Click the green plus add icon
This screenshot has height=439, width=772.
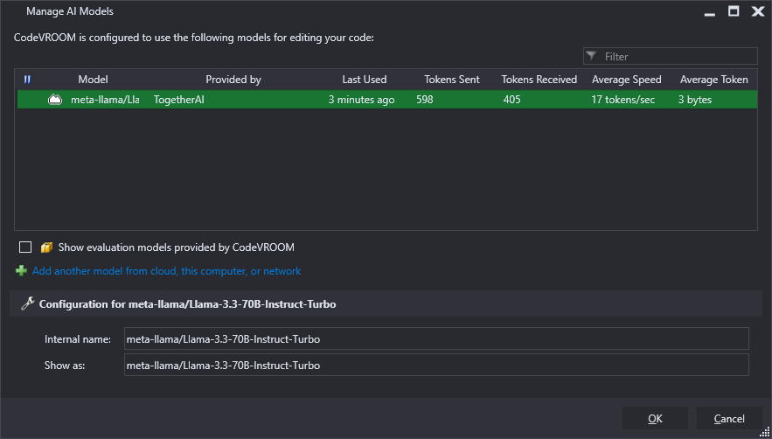(x=21, y=271)
